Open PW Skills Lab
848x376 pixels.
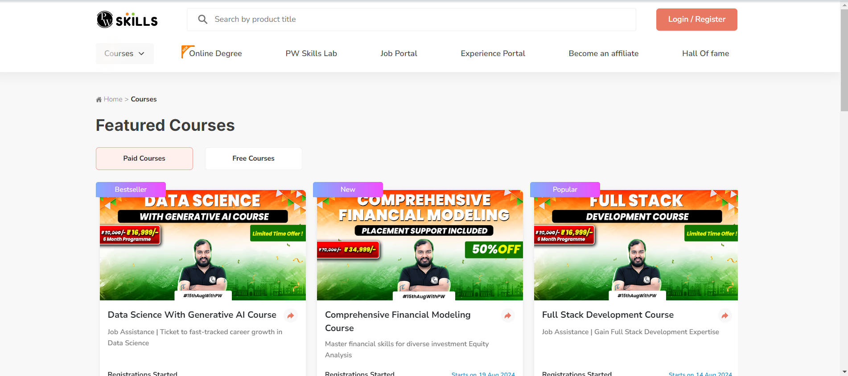311,53
